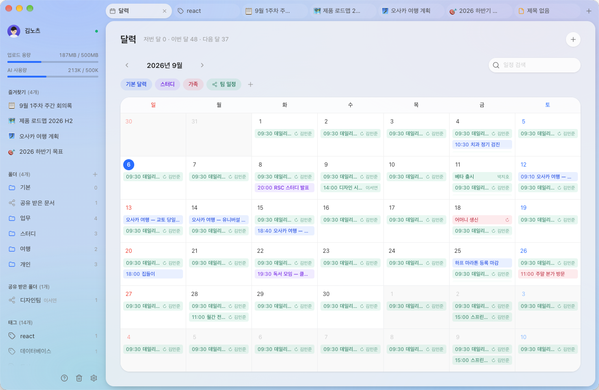This screenshot has width=599, height=390.
Task: Open 공유 받은 문서 shared folder
Action: [x=53, y=203]
